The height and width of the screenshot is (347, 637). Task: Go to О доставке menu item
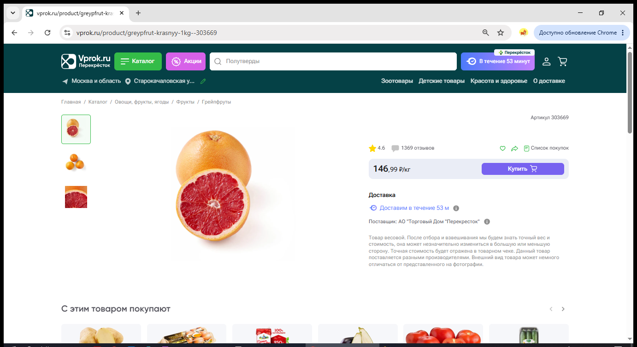(549, 81)
